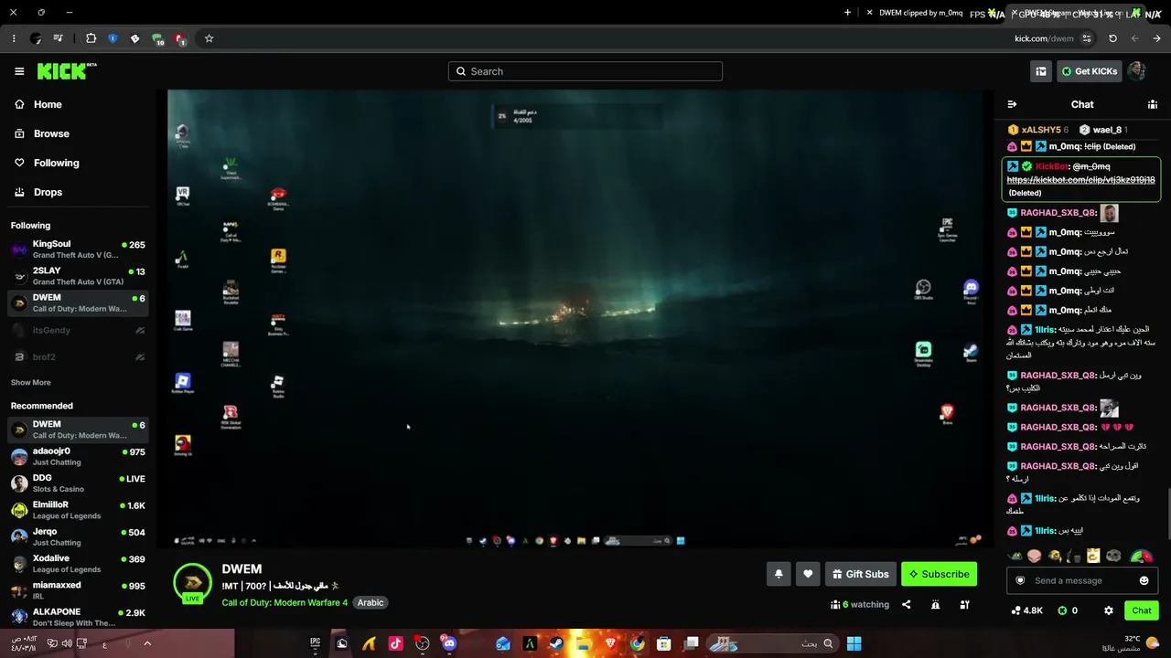This screenshot has height=658, width=1171.
Task: Open Steam from the taskbar
Action: [556, 643]
